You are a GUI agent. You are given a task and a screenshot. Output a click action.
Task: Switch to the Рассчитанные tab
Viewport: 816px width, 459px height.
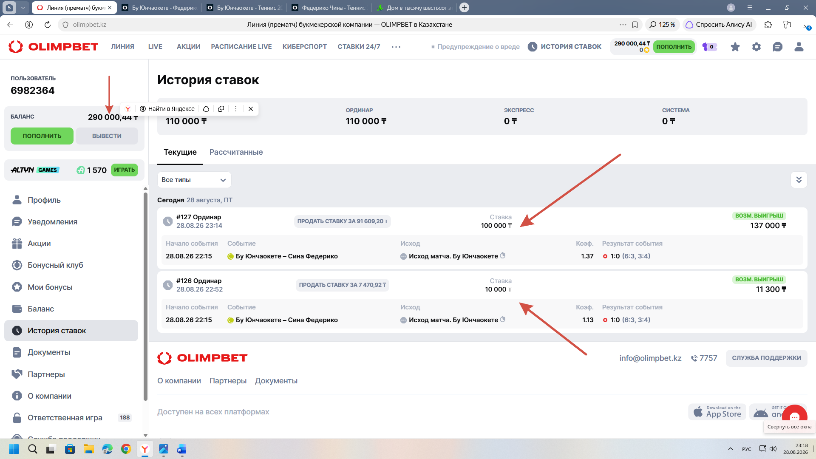(236, 152)
